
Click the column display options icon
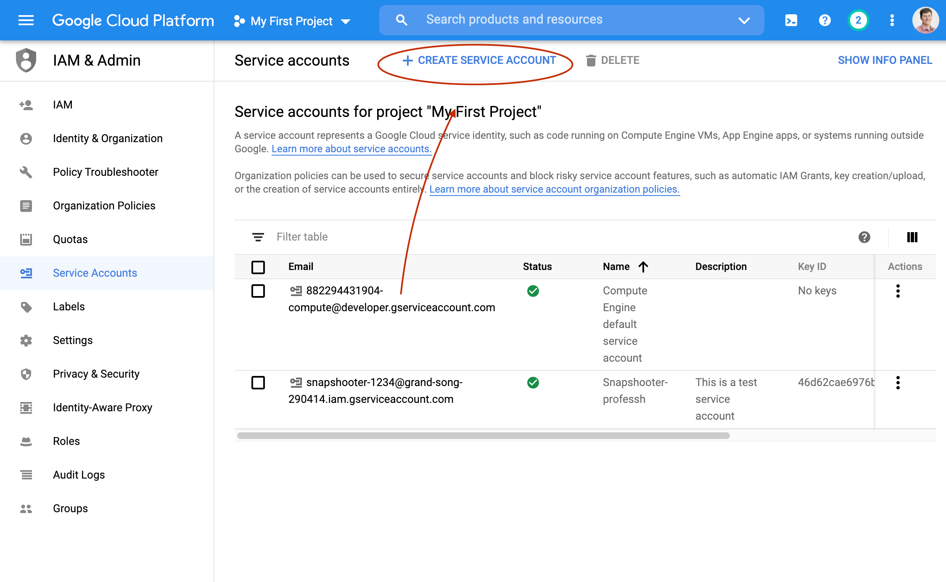click(x=912, y=237)
